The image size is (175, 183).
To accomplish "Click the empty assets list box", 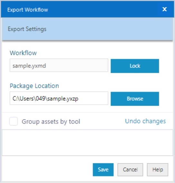I will 87,142.
